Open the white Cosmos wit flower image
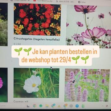This screenshot has width=111, height=111. tap(36, 83)
